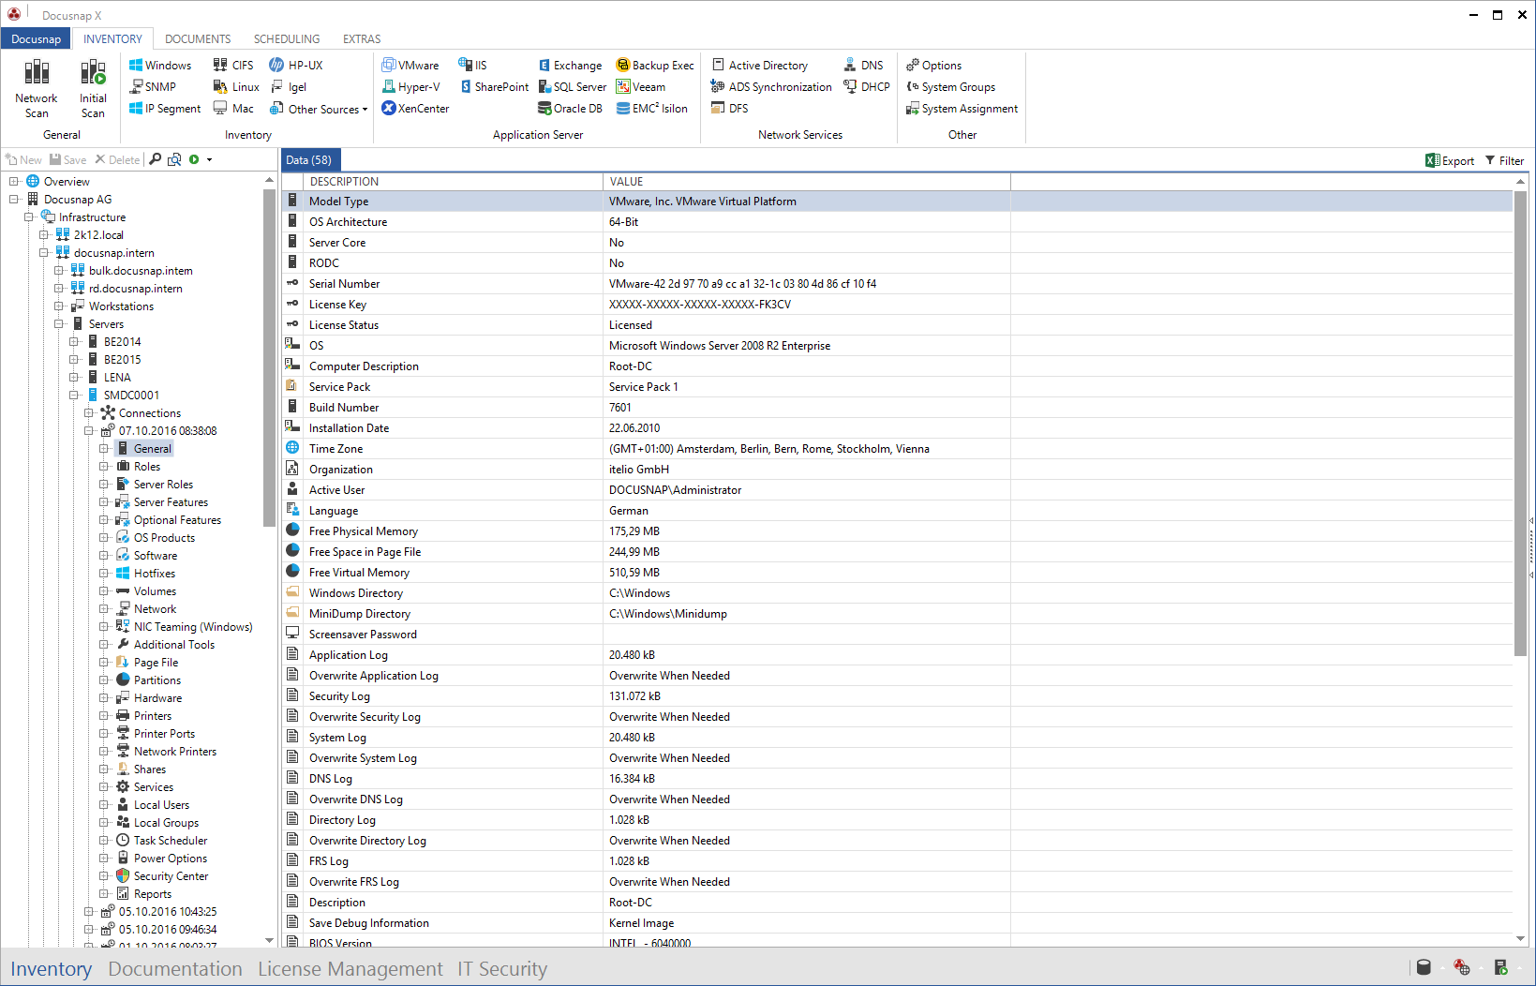Start a Network Scan
Screen dimensions: 1536x986
(37, 87)
